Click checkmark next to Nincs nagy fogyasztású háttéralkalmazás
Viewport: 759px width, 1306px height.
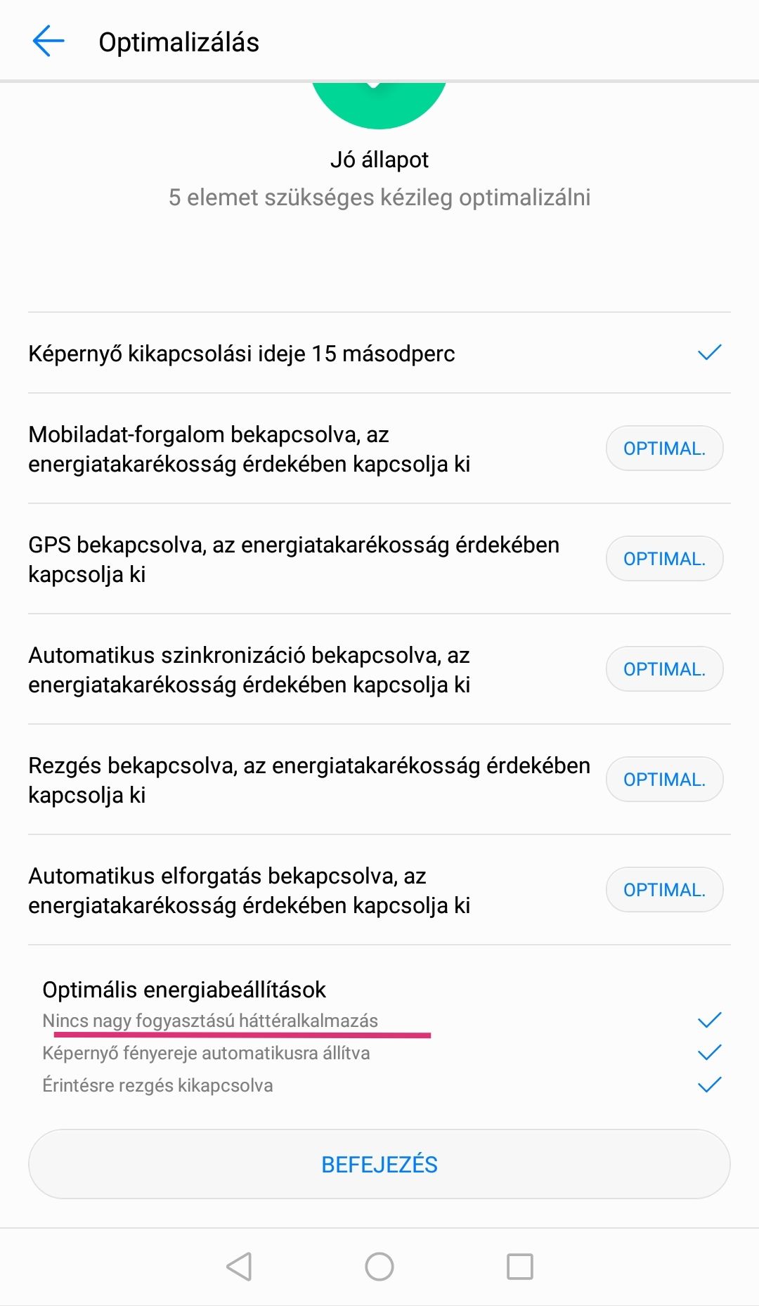(710, 1020)
